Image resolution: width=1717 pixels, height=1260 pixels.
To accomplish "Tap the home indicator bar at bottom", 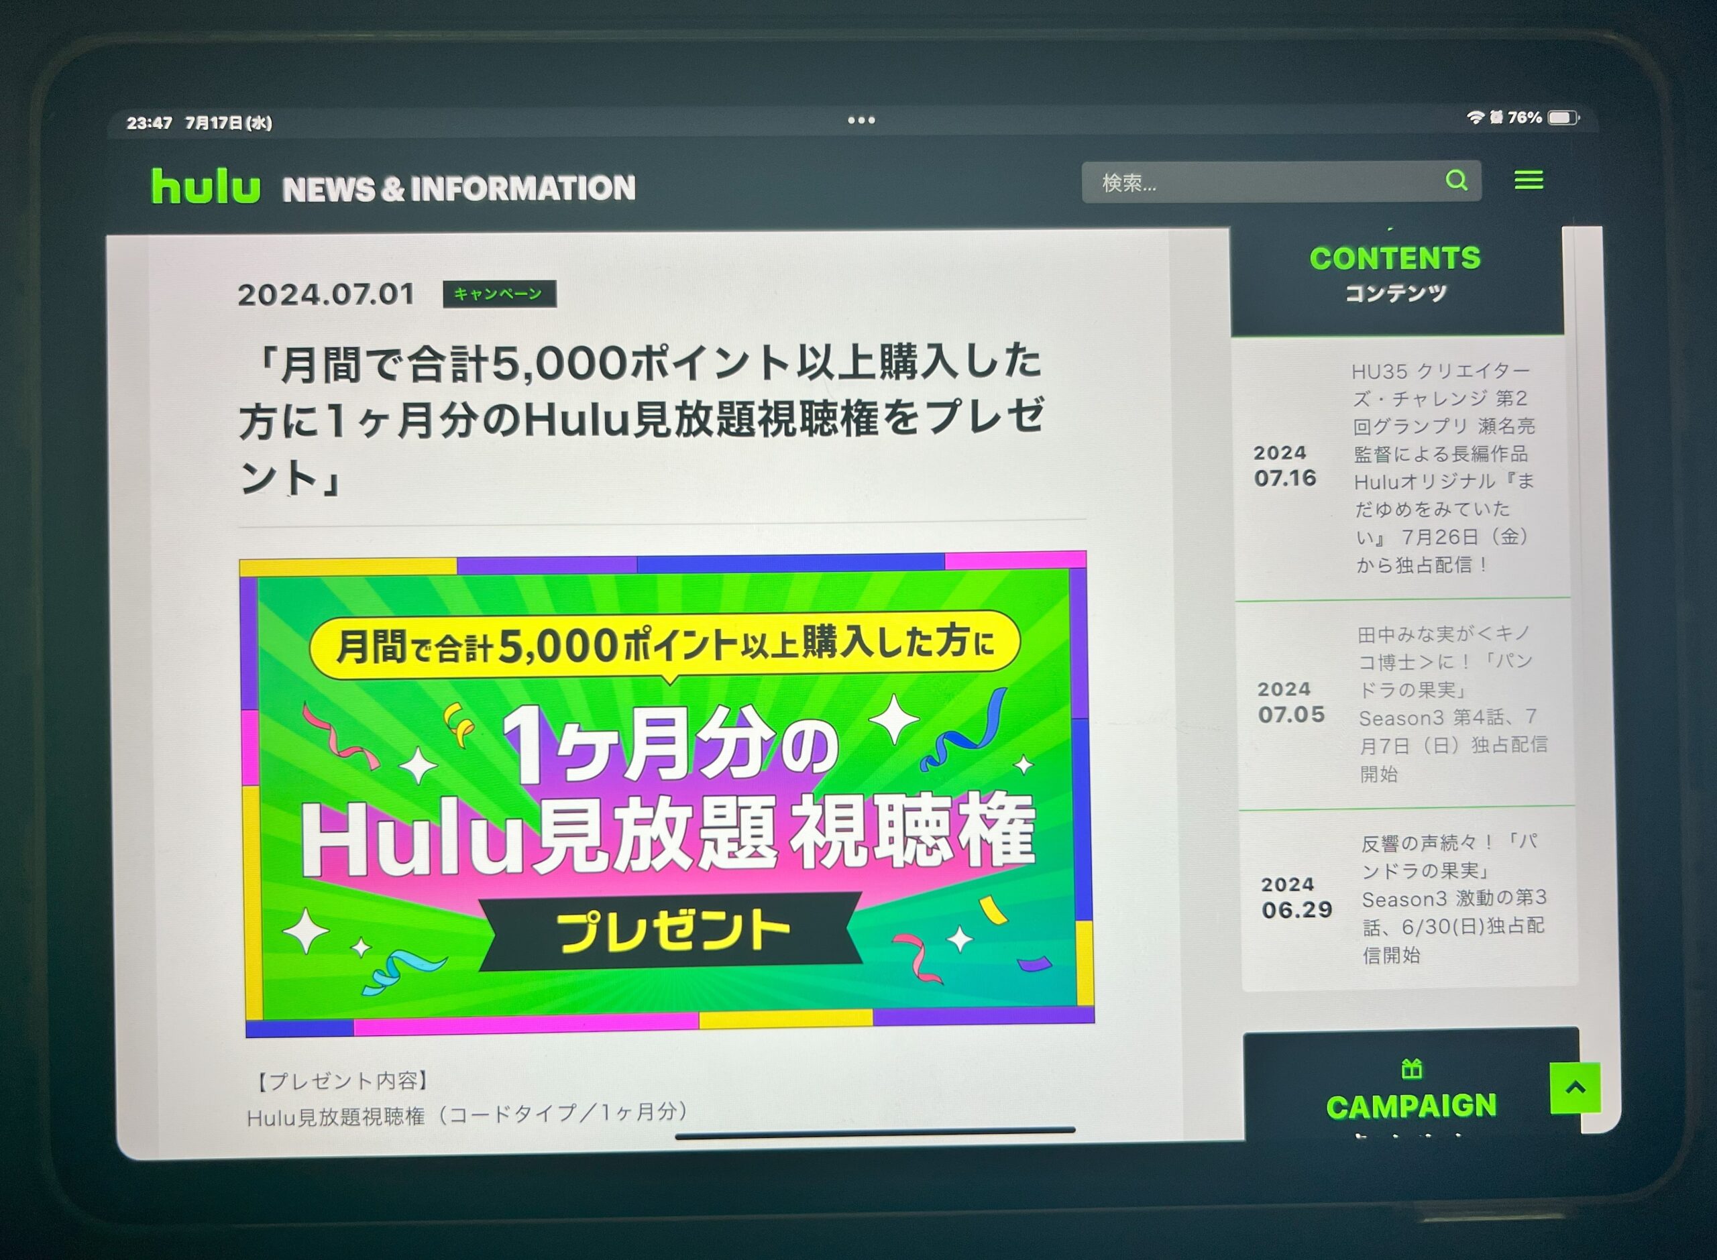I will pyautogui.click(x=875, y=1133).
